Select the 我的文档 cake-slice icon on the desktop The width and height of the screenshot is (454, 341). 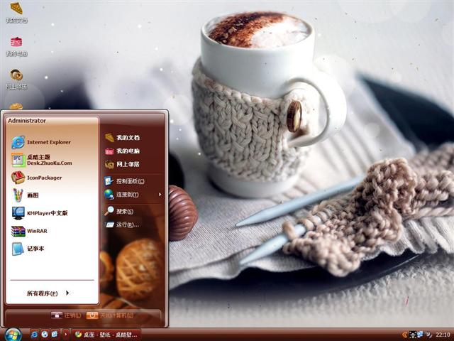(x=16, y=13)
